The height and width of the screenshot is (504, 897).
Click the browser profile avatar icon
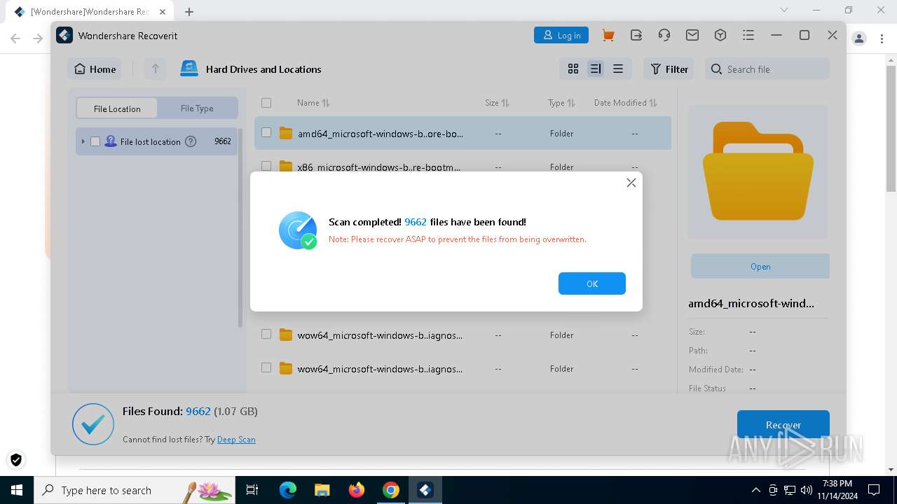(859, 38)
